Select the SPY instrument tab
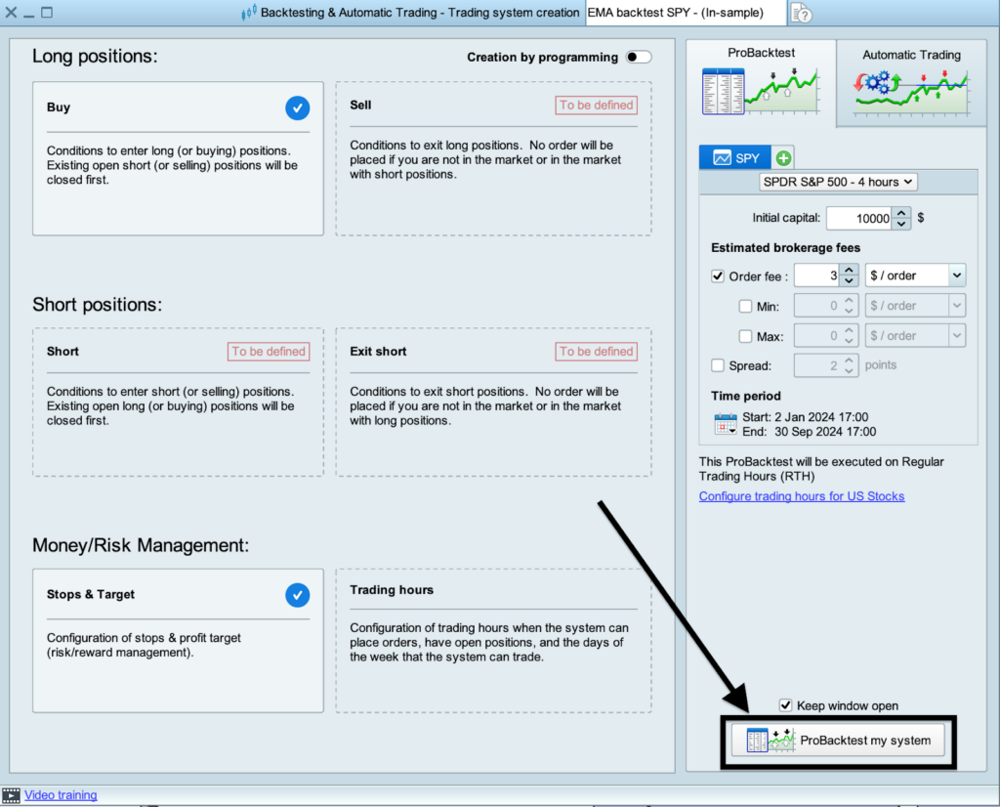This screenshot has height=807, width=1000. point(734,156)
